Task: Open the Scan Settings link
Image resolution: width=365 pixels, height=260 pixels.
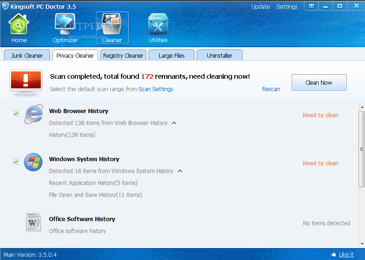Action: [156, 89]
